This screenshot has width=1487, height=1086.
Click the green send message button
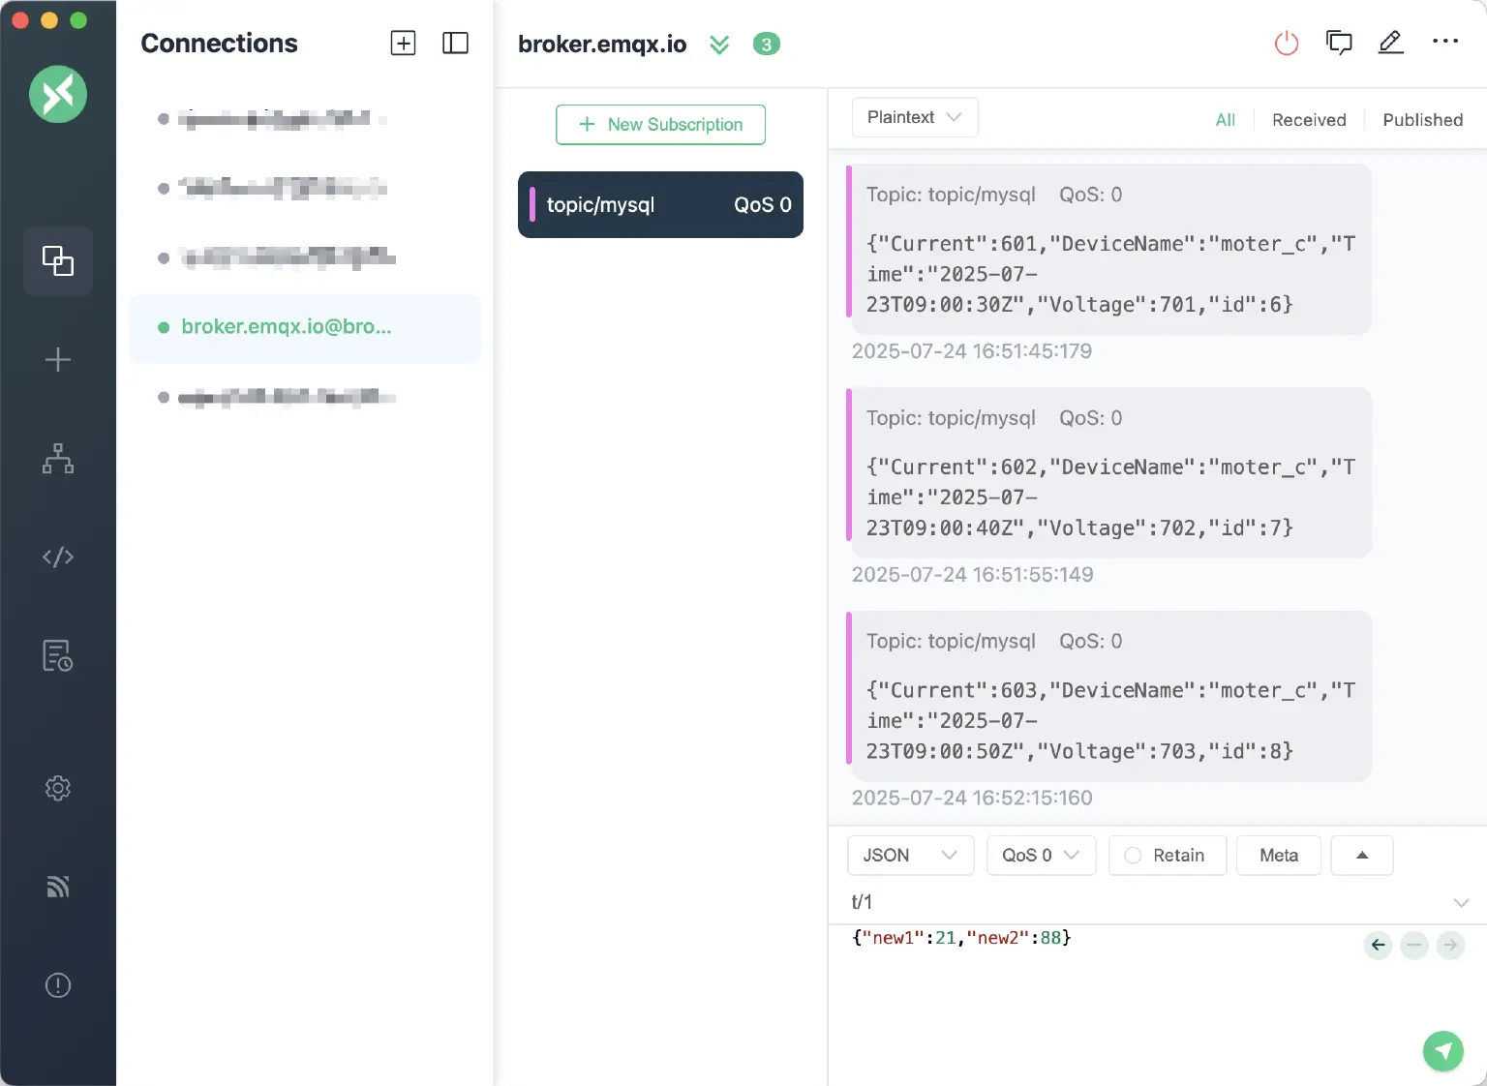point(1442,1051)
